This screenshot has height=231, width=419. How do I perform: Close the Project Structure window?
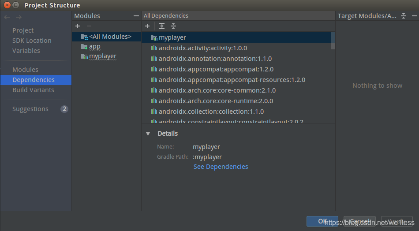click(7, 5)
